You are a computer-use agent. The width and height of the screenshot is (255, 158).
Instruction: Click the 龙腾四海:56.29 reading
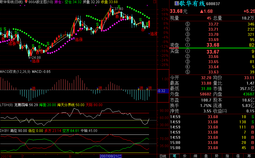point(26,105)
